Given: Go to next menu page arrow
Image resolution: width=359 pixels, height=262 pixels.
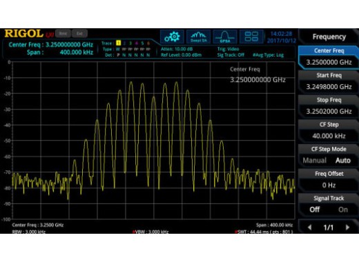Looking at the screenshot, I should (x=347, y=228).
